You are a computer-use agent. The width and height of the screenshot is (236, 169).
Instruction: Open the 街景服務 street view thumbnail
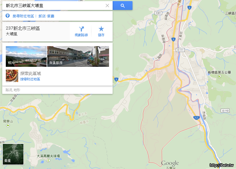coord(78,57)
